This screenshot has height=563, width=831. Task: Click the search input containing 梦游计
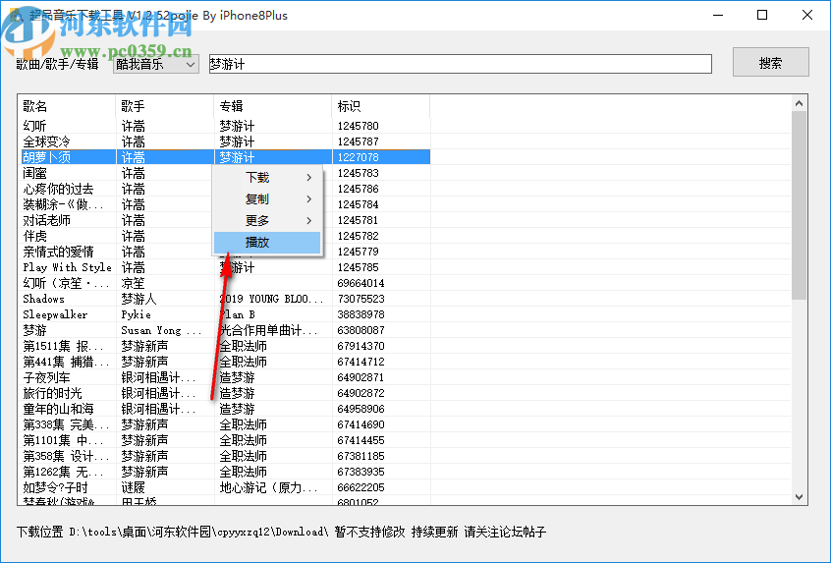460,64
